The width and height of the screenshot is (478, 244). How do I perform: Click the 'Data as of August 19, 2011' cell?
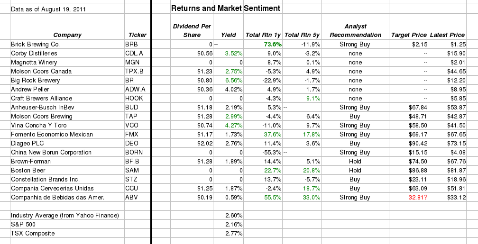click(48, 9)
